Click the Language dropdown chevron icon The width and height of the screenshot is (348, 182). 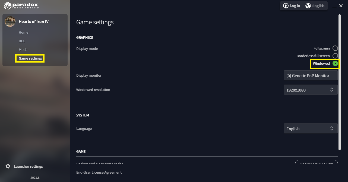(x=331, y=128)
